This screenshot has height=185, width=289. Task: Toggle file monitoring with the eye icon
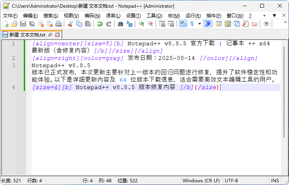[x=266, y=24]
